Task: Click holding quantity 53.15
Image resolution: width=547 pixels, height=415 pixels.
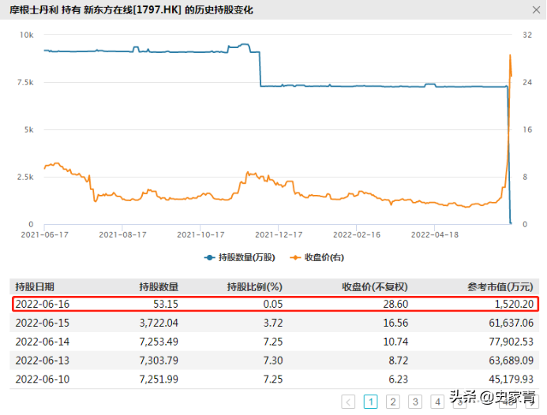Action: point(166,304)
